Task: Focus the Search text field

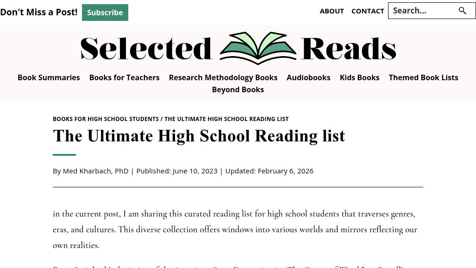Action: (x=421, y=11)
